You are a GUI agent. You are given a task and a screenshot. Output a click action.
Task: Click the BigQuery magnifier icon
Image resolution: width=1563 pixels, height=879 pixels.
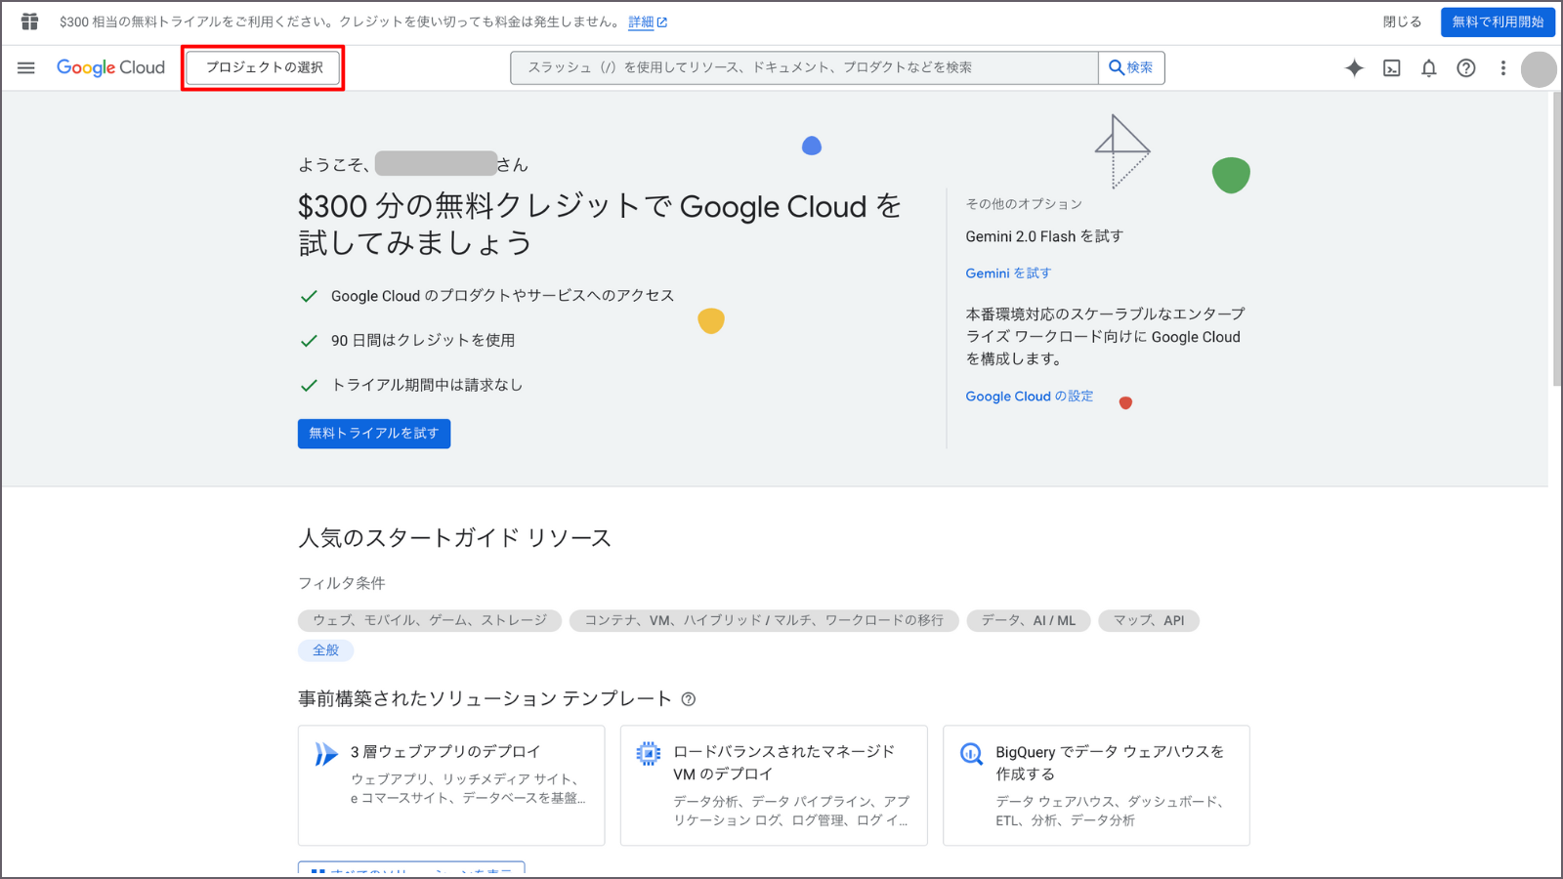click(971, 754)
